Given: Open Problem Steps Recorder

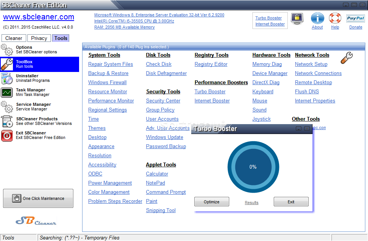Looking at the screenshot, I should [115, 201].
